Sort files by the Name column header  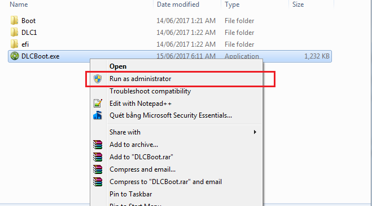19,5
